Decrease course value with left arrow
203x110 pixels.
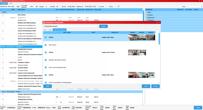107,6
